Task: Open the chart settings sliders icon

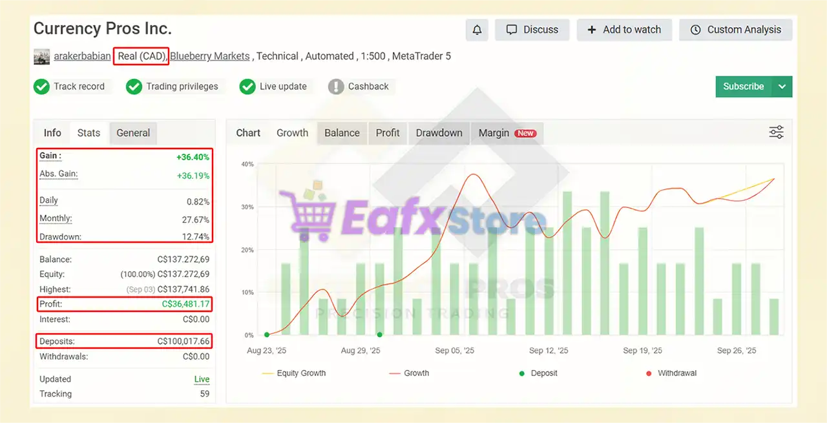Action: pyautogui.click(x=776, y=132)
